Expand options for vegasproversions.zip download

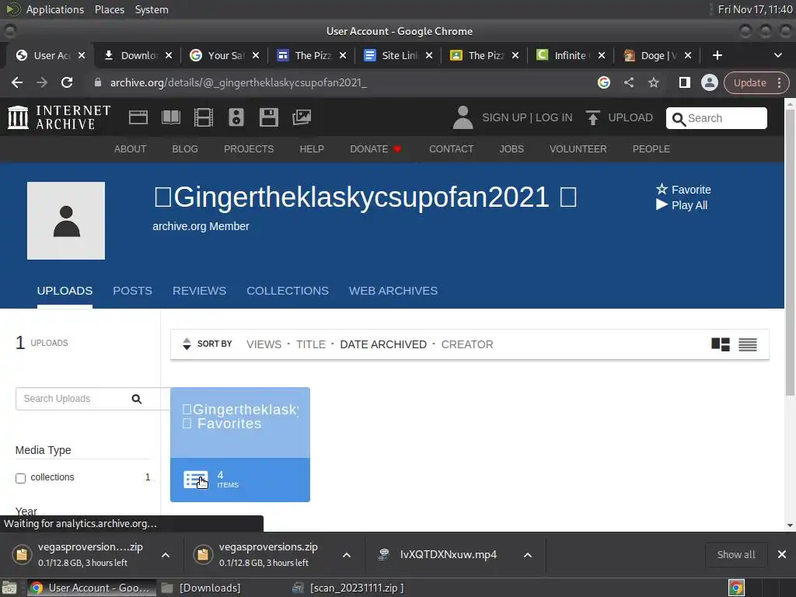click(x=346, y=555)
